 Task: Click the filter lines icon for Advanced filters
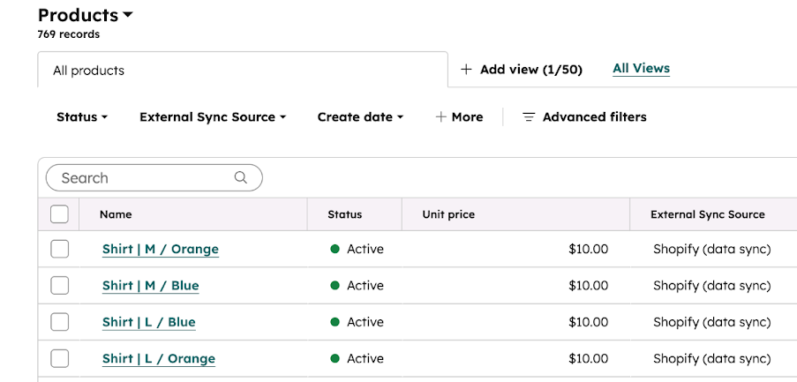[x=530, y=117]
